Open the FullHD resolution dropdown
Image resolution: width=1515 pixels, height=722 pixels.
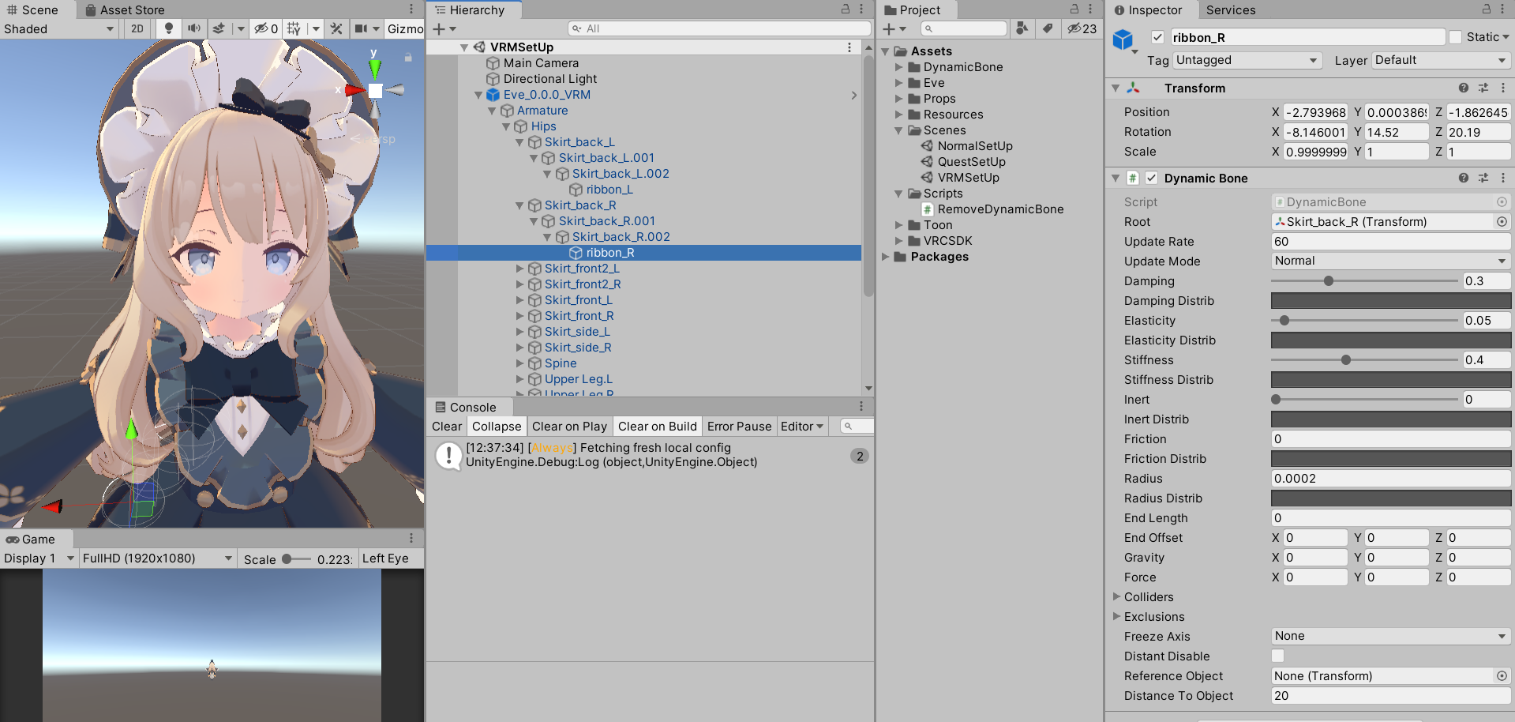[x=158, y=558]
